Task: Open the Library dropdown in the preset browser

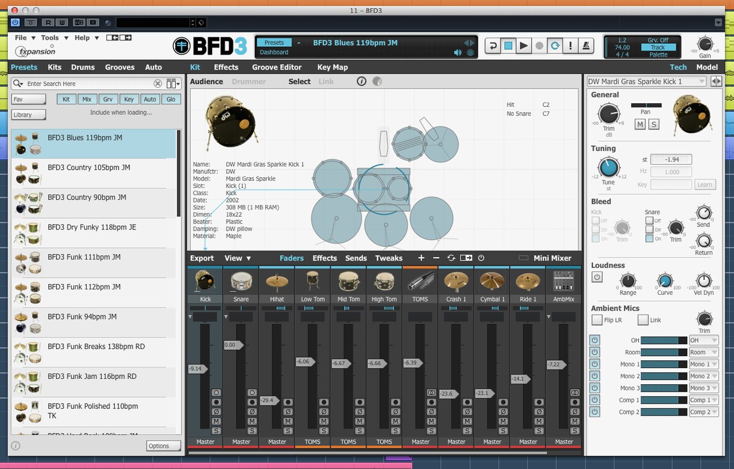Action: (28, 115)
